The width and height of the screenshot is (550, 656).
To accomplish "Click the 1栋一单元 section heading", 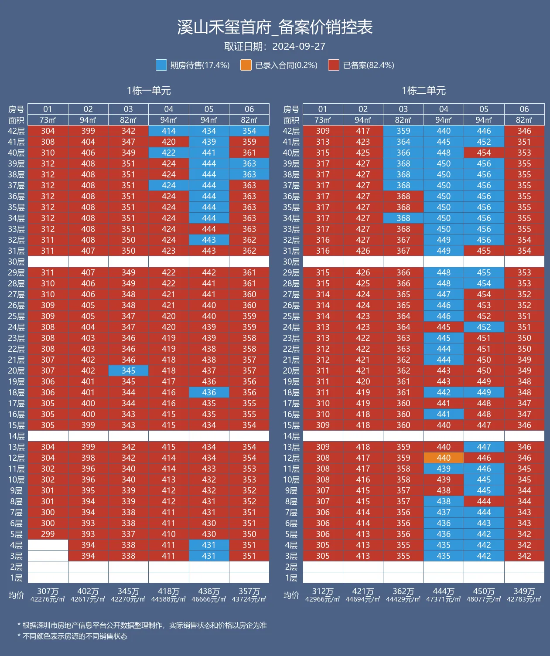I will pyautogui.click(x=149, y=91).
